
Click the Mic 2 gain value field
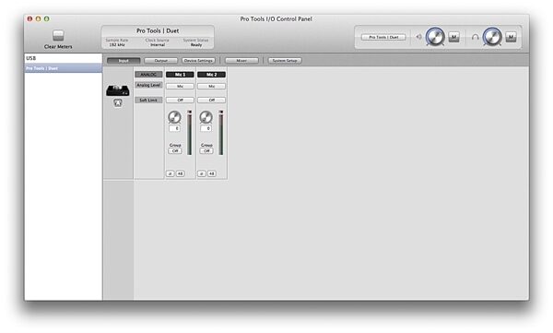click(x=206, y=128)
